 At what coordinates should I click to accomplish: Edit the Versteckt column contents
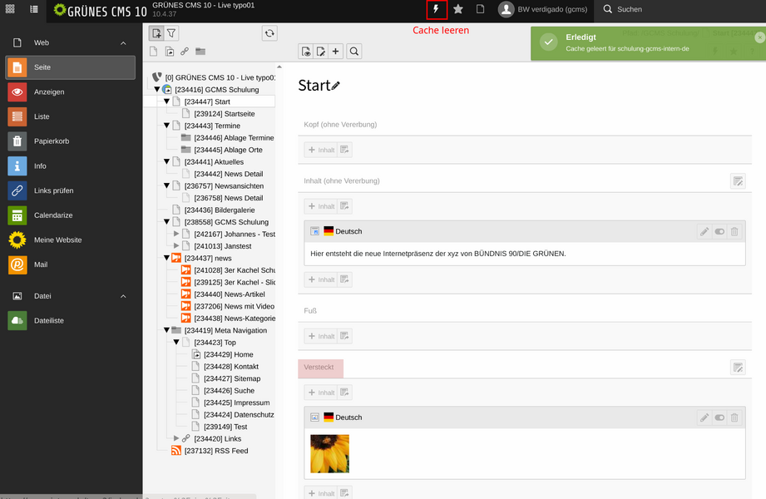point(739,368)
